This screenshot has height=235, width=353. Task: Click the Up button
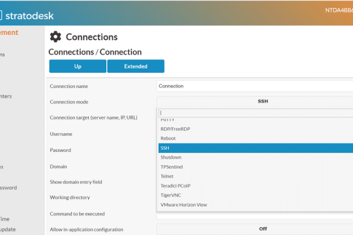78,66
